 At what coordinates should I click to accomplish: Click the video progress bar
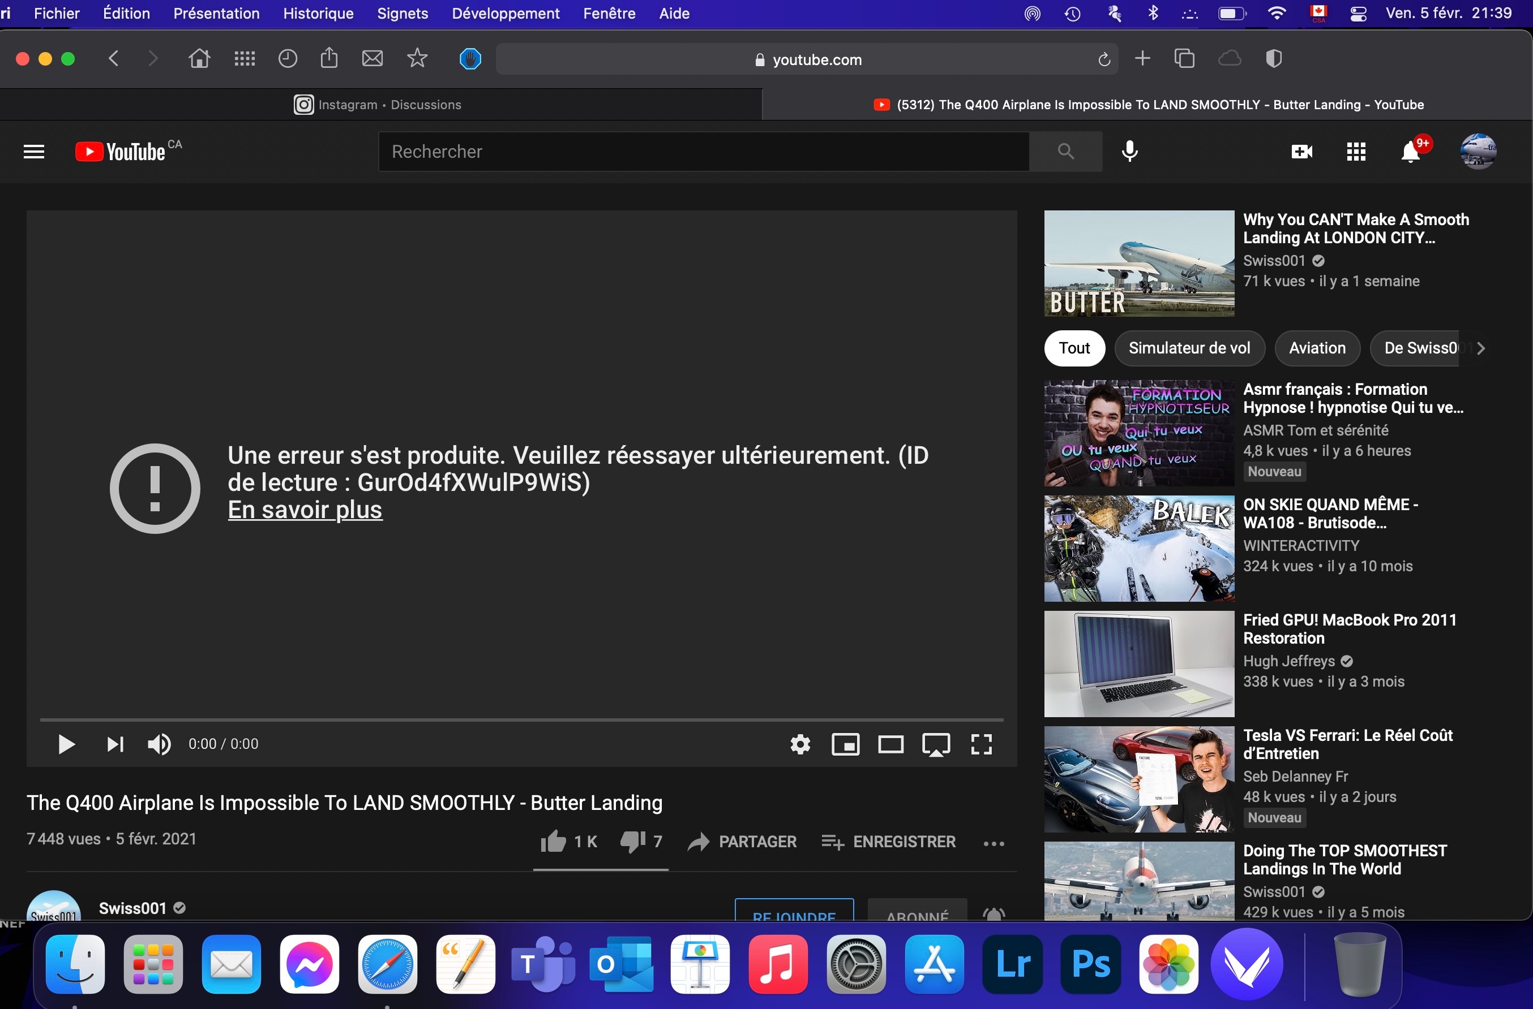pos(521,719)
